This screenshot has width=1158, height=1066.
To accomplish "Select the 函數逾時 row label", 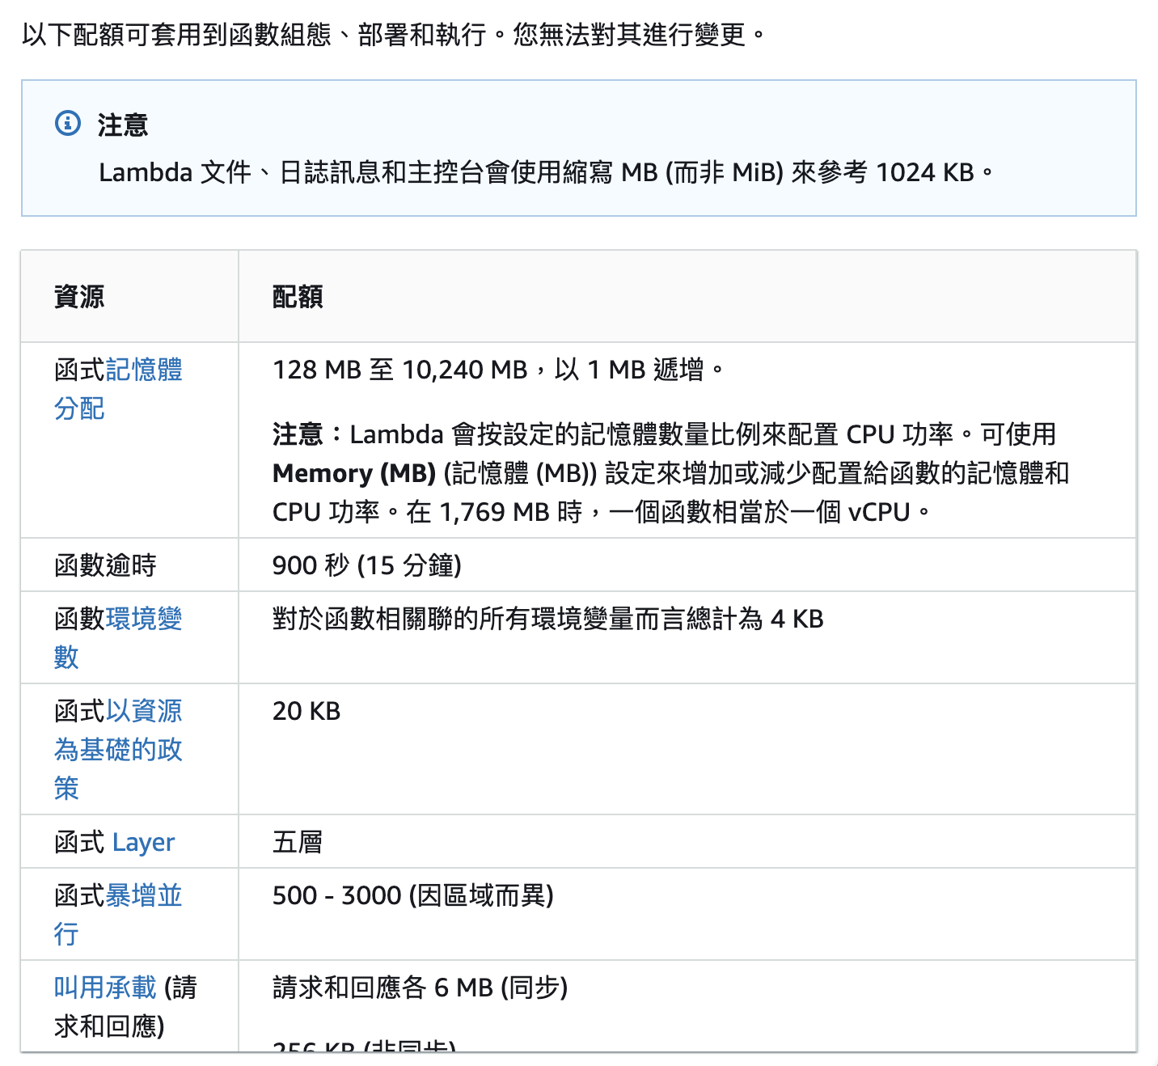I will [105, 565].
